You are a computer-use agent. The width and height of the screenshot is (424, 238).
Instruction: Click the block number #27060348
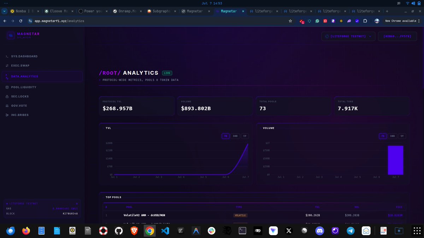[x=70, y=214]
